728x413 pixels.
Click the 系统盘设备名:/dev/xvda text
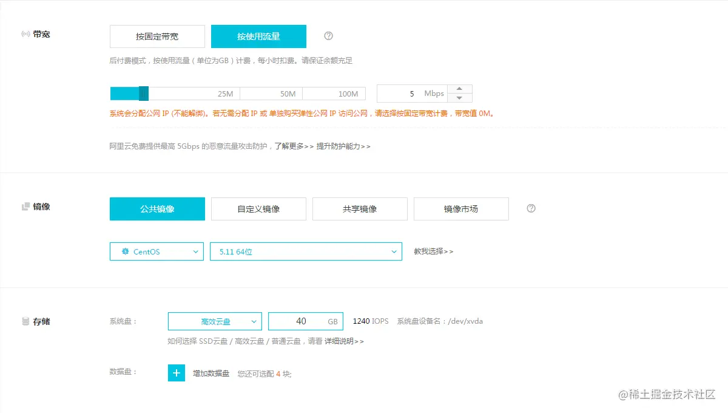point(440,321)
